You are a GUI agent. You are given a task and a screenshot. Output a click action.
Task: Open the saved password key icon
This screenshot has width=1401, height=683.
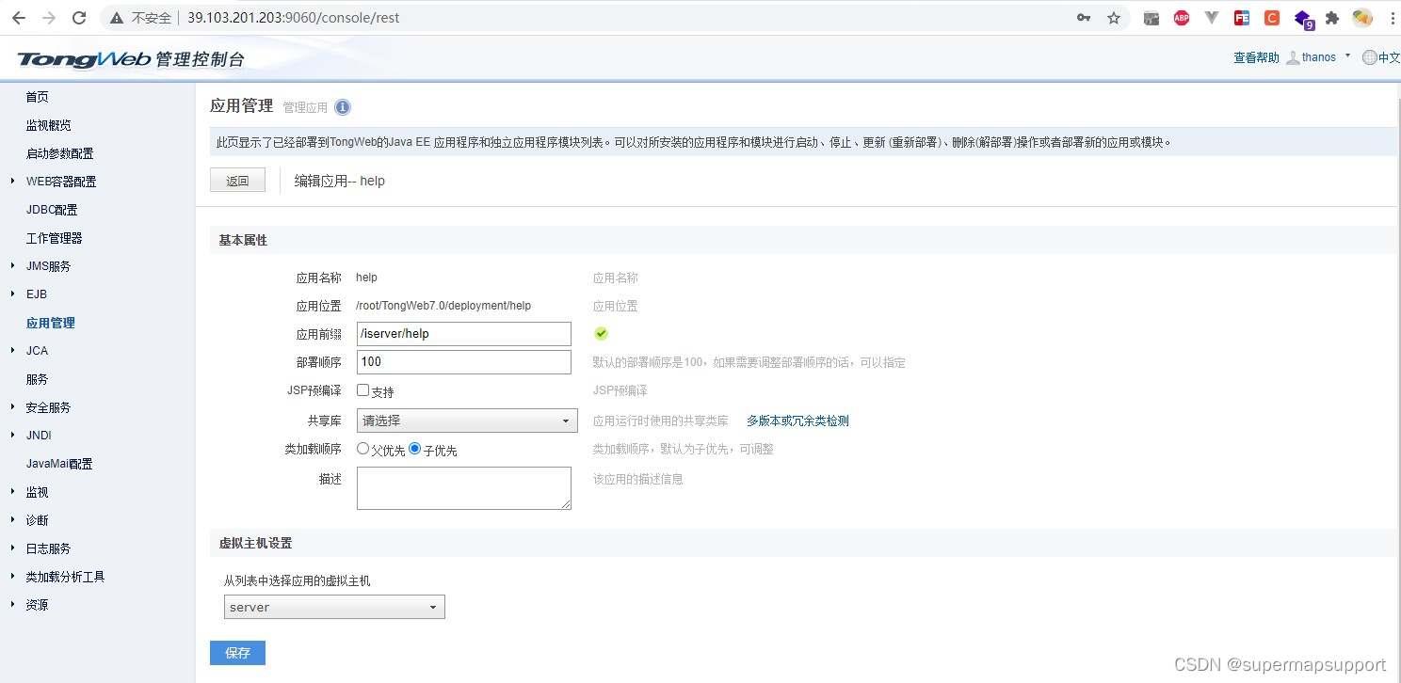1084,18
